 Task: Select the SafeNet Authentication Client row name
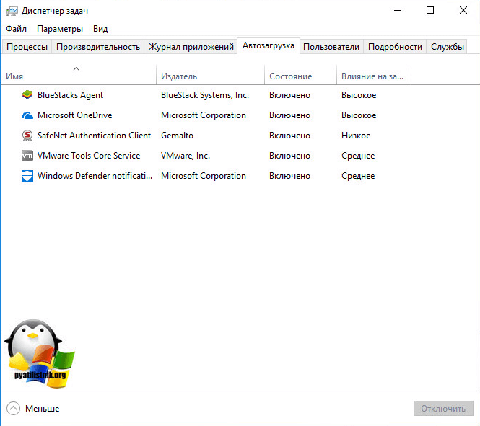94,136
